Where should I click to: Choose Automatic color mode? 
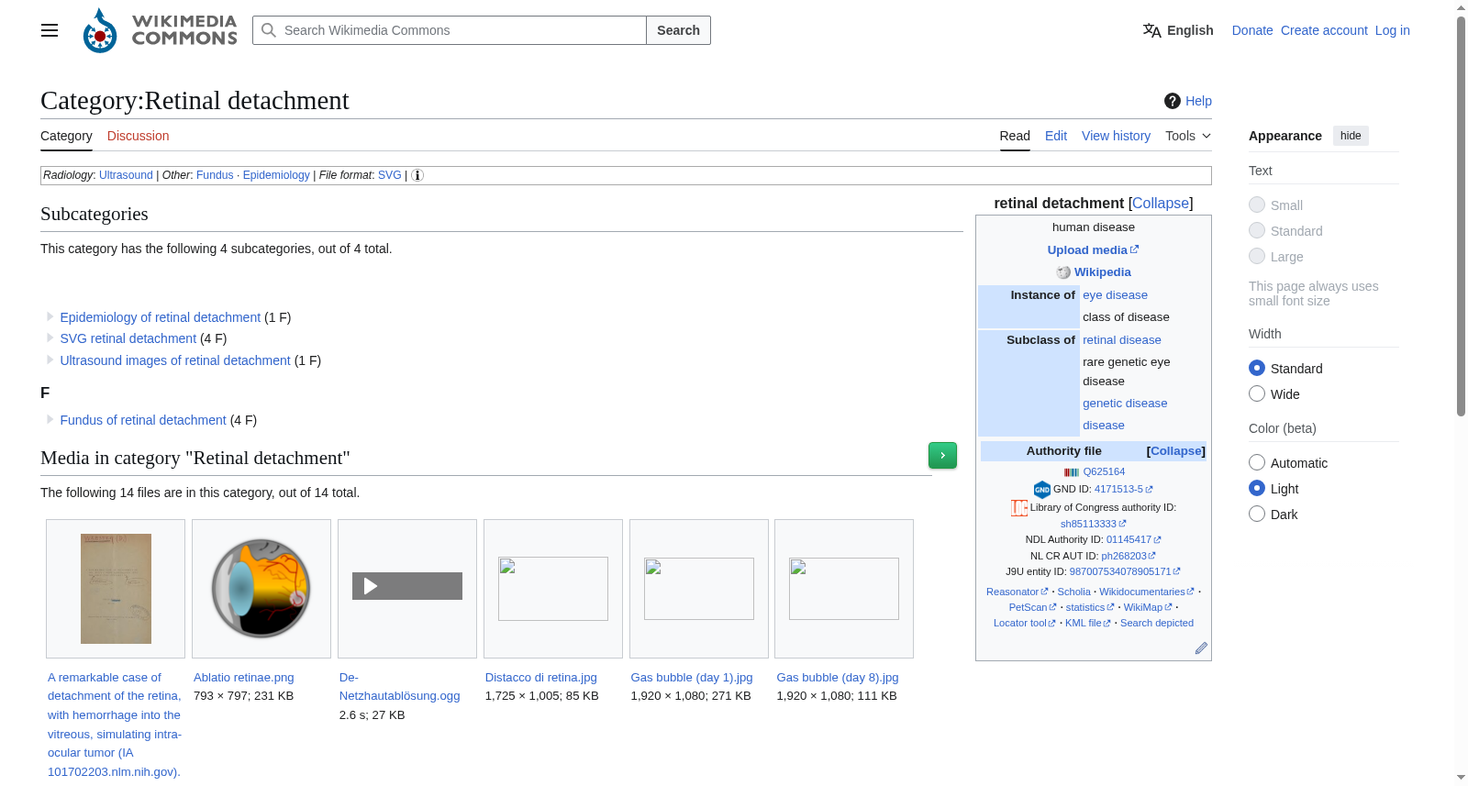(x=1257, y=462)
